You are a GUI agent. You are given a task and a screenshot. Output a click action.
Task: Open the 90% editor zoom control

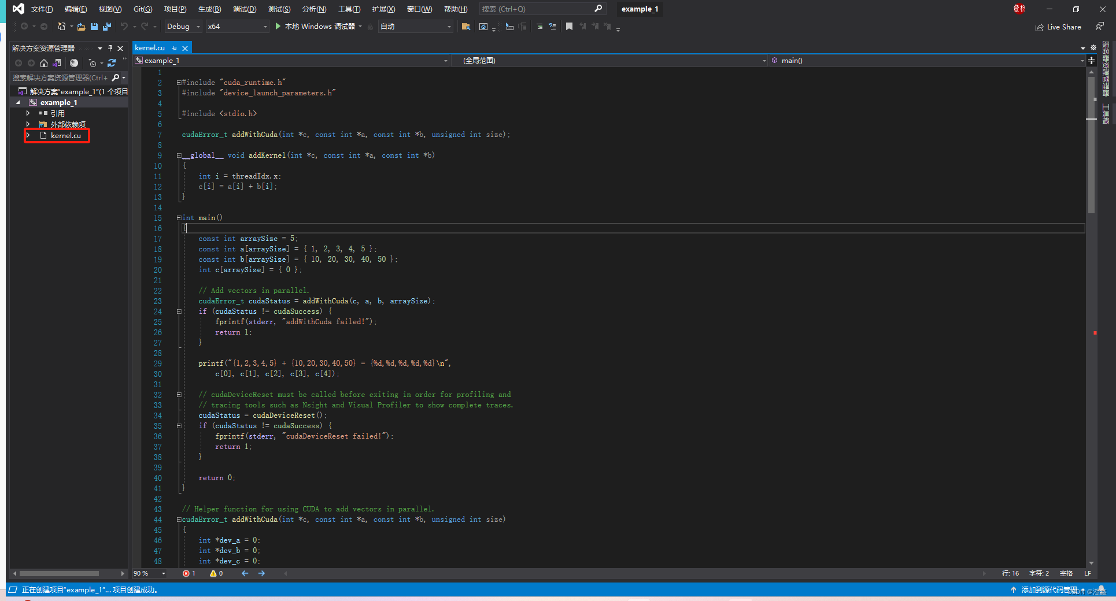(149, 573)
